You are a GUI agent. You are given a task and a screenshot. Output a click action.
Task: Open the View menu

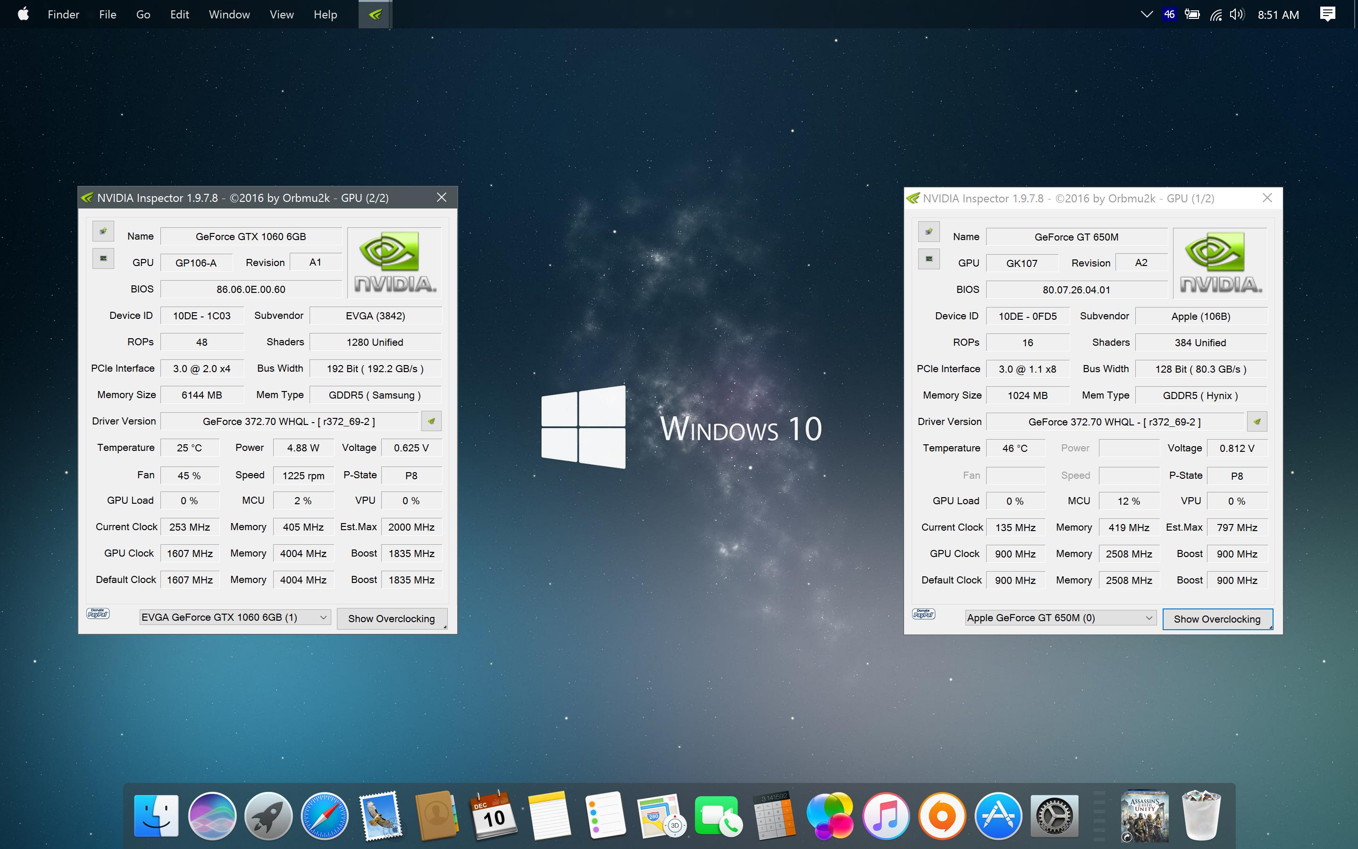[281, 15]
